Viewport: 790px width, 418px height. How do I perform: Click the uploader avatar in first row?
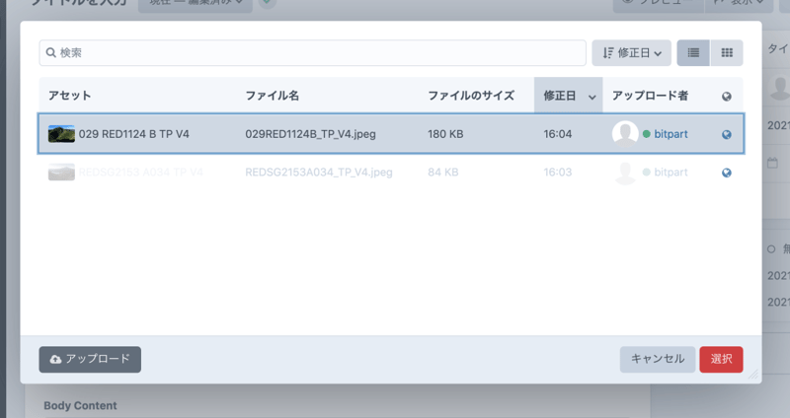coord(624,134)
